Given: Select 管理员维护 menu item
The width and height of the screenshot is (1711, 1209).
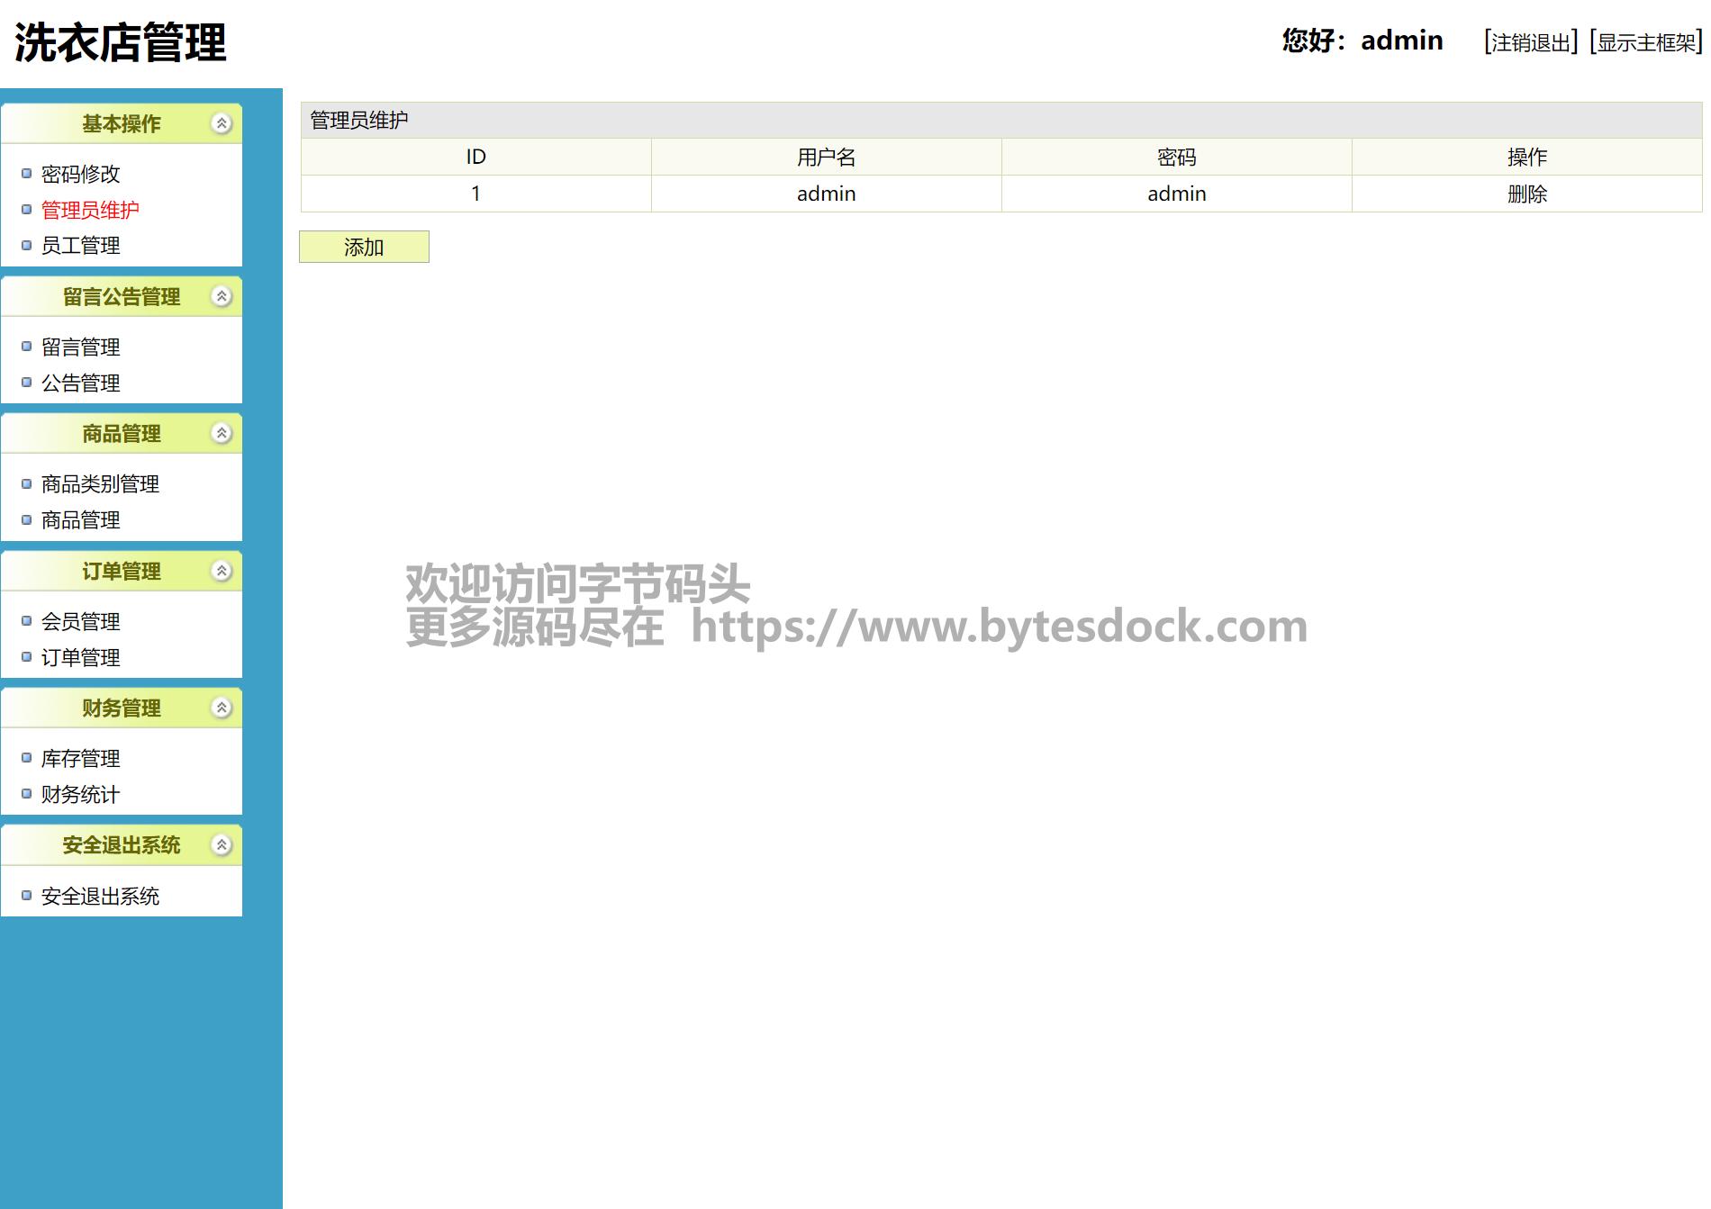Looking at the screenshot, I should [x=90, y=210].
